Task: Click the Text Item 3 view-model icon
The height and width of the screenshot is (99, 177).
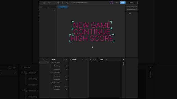Action: [53, 83]
